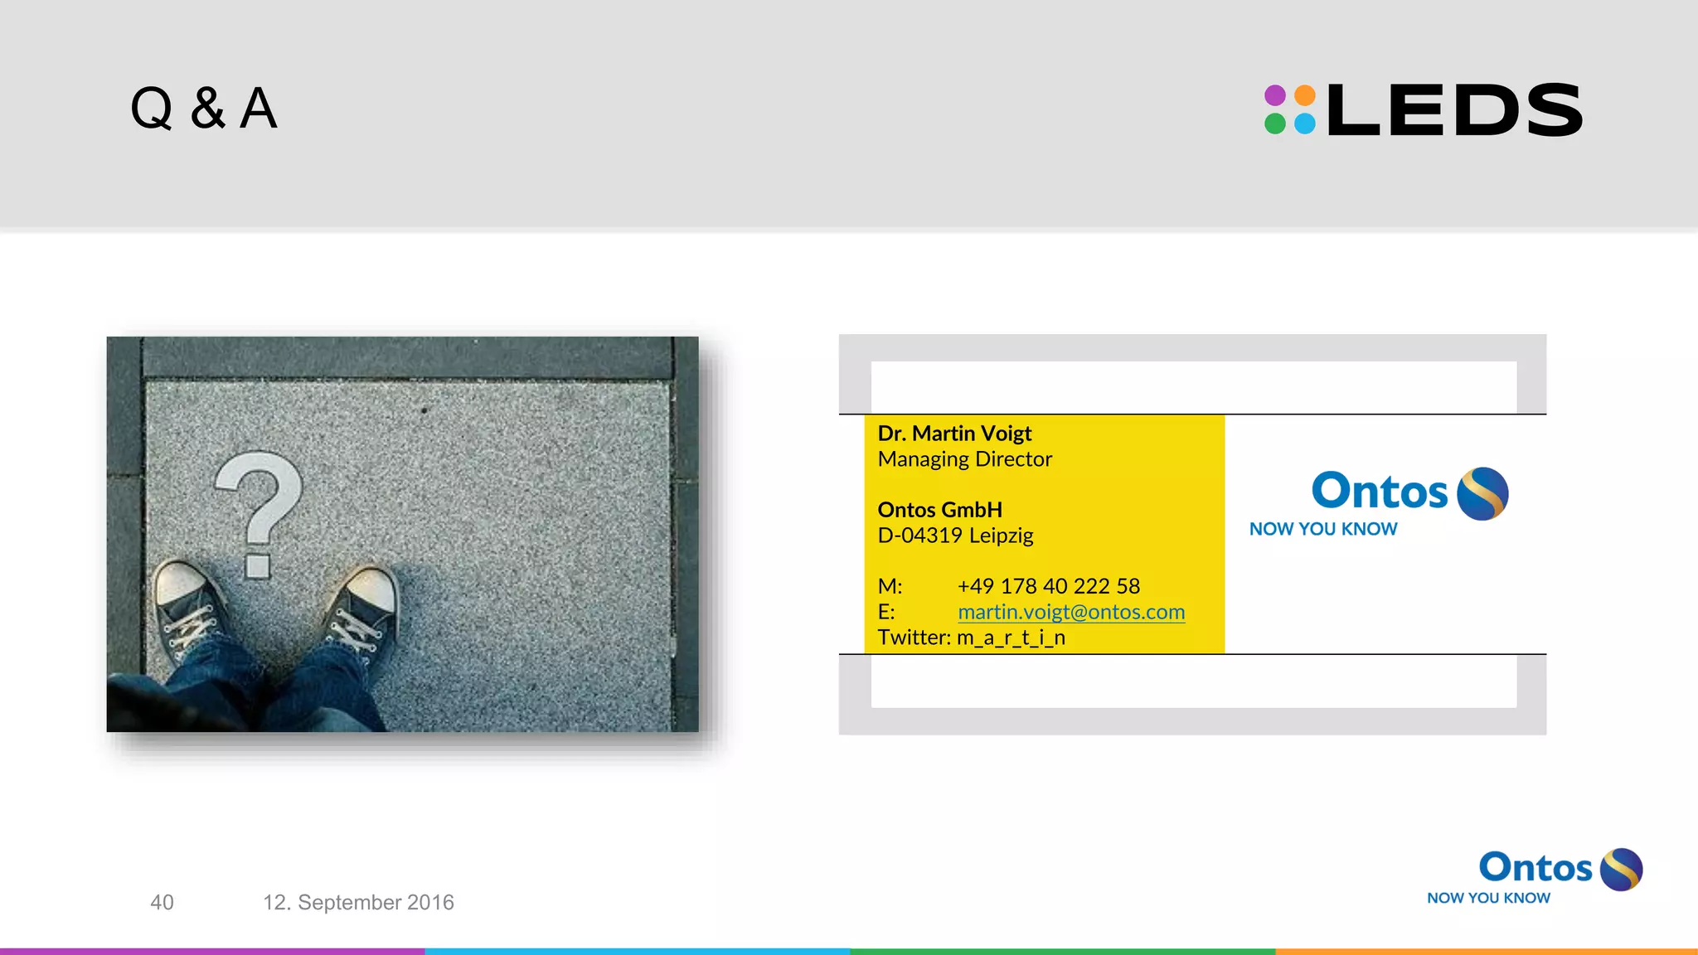This screenshot has width=1698, height=955.
Task: Select the Q & A slide title
Action: (x=204, y=109)
